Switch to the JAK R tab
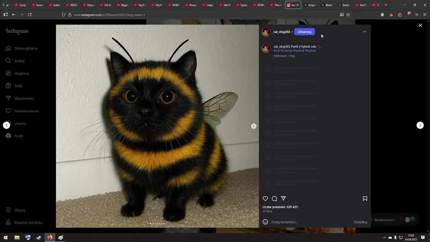This screenshot has width=430, height=242. (x=225, y=5)
